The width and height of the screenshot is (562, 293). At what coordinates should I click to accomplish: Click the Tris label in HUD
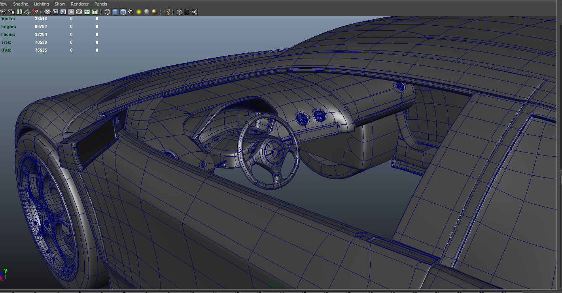pyautogui.click(x=6, y=42)
